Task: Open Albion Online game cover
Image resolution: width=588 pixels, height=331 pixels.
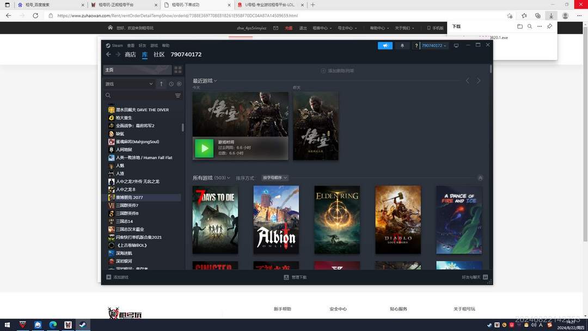Action: click(x=276, y=219)
